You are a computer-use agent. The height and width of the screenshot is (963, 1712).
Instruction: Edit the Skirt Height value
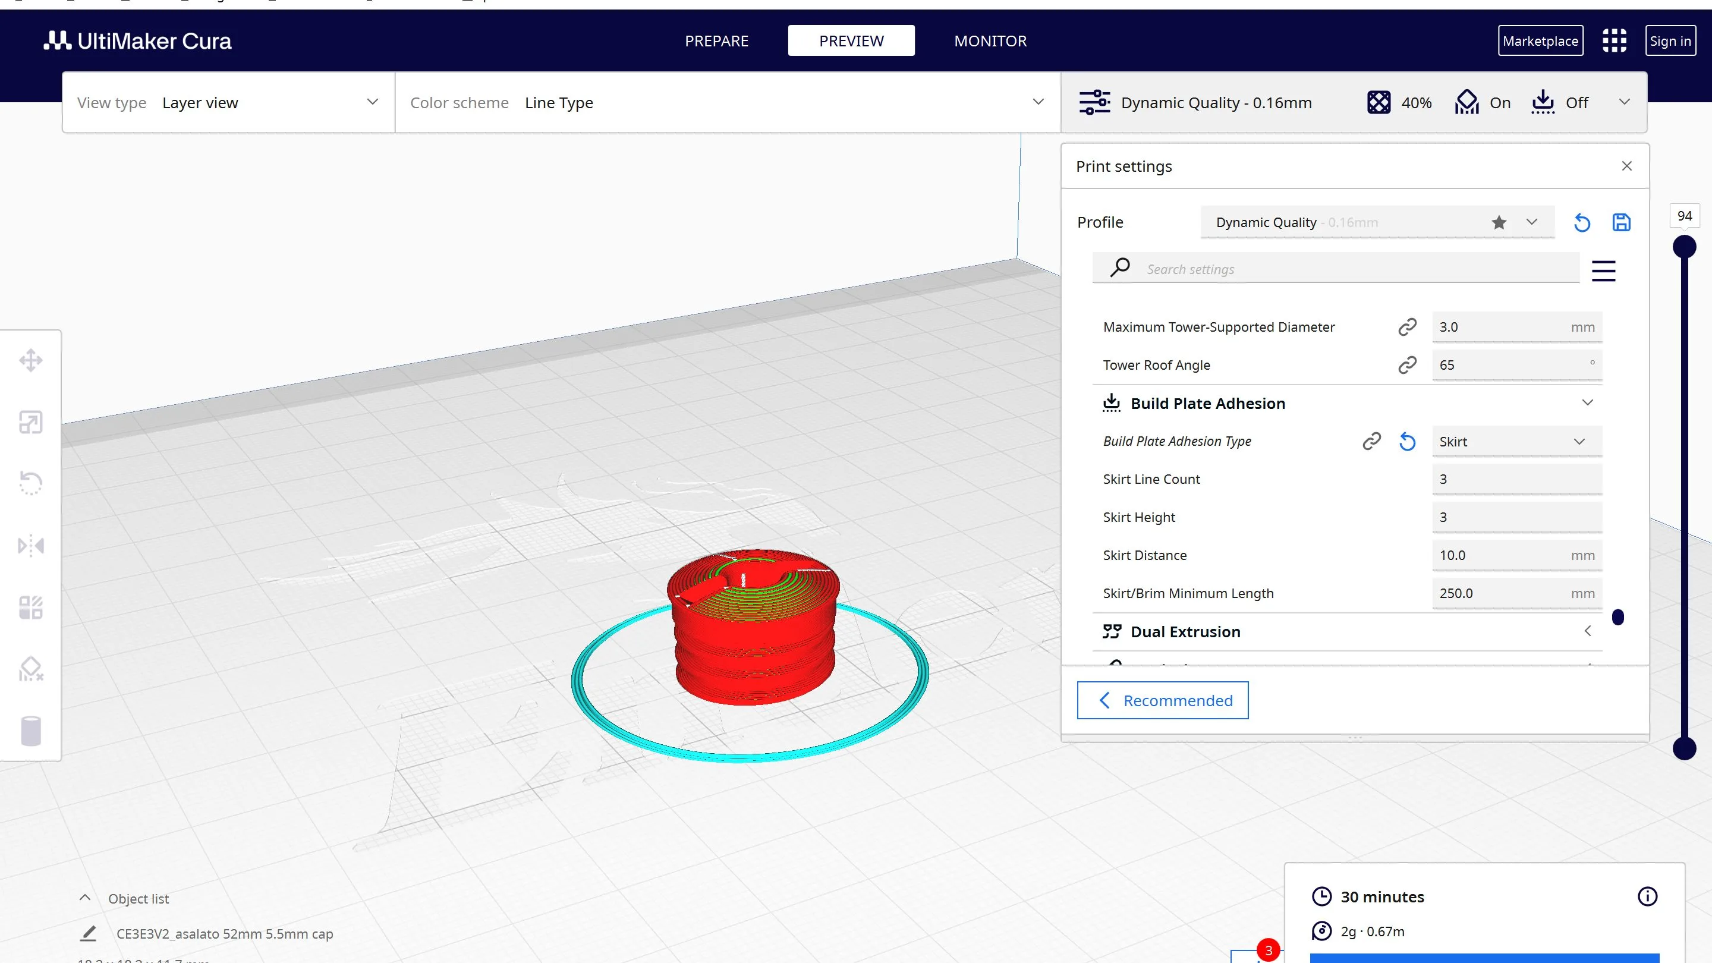(1517, 517)
